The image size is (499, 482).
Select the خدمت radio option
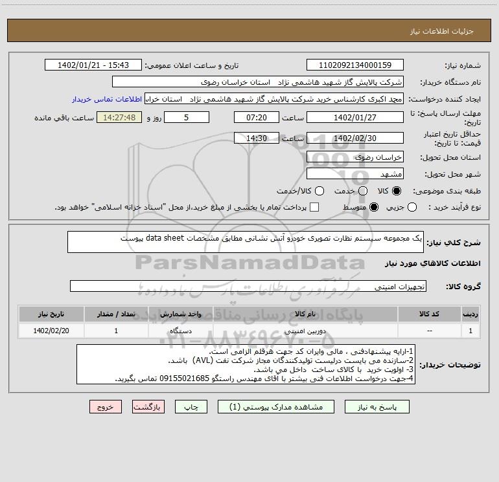(x=363, y=191)
